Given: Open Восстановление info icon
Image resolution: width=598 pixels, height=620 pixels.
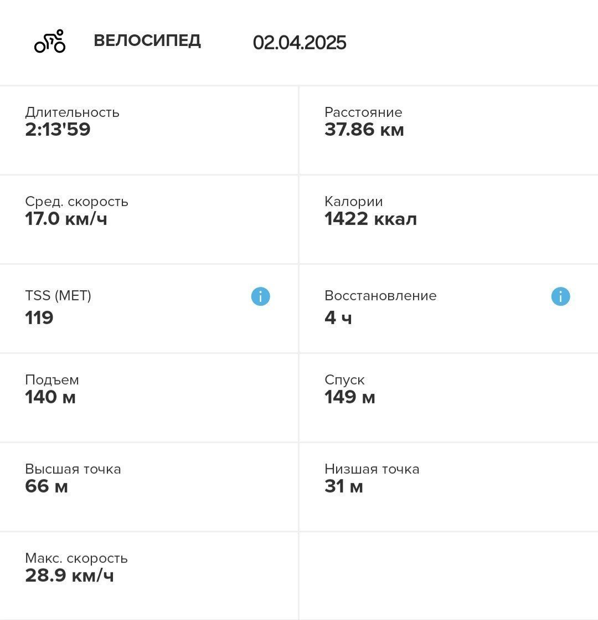Looking at the screenshot, I should coord(560,296).
